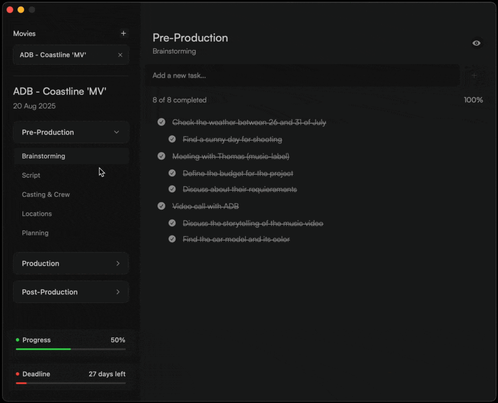Uncheck 'Meeting with Thomas' task checkbox
The width and height of the screenshot is (498, 403).
[161, 156]
